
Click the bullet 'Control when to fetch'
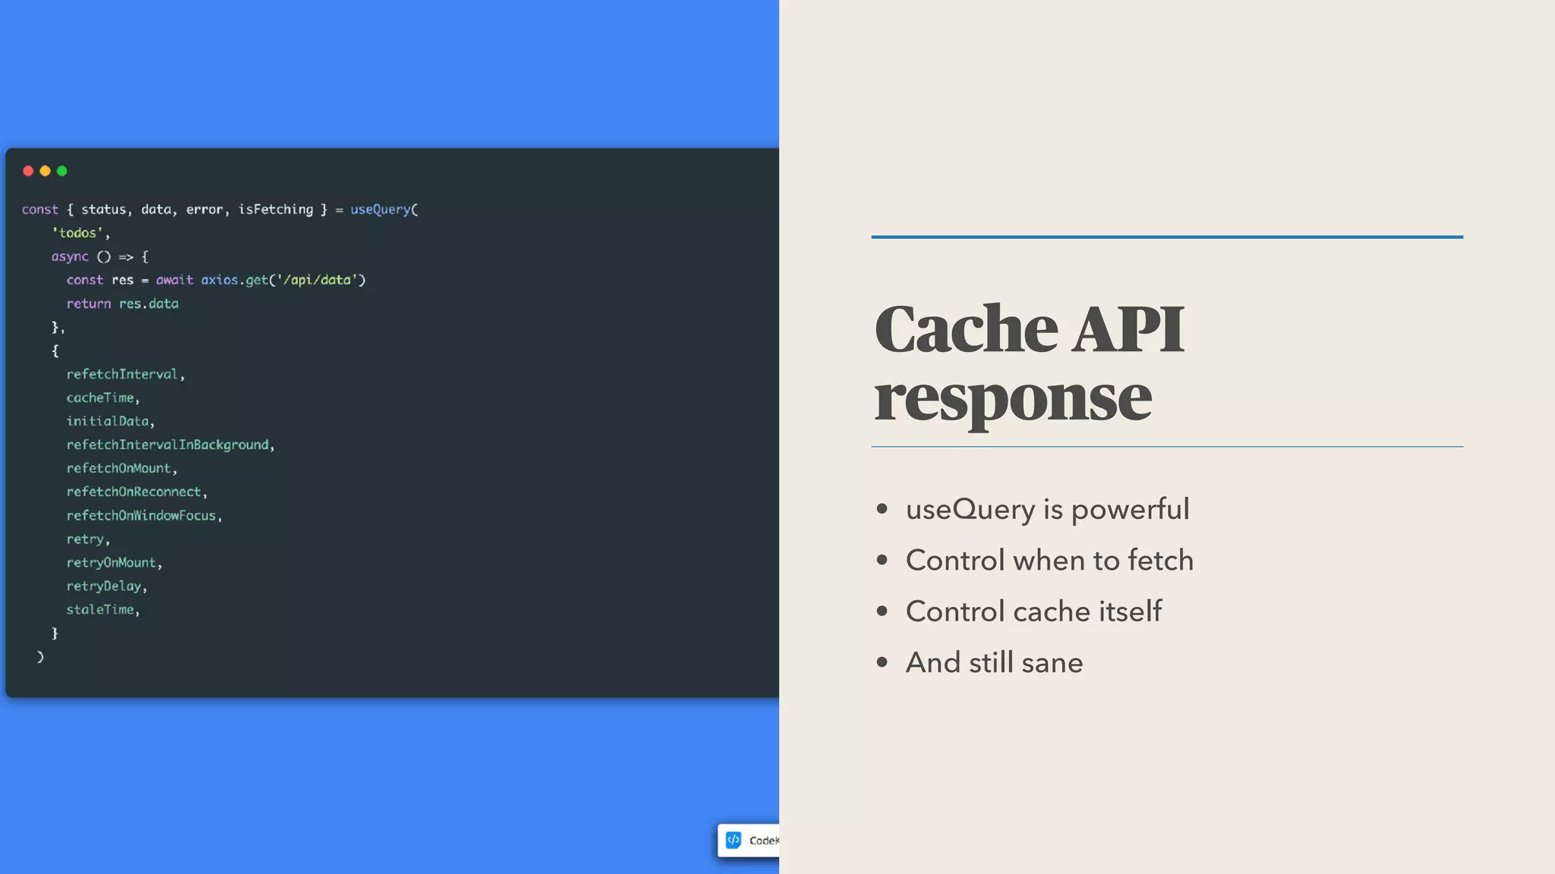pyautogui.click(x=1049, y=560)
